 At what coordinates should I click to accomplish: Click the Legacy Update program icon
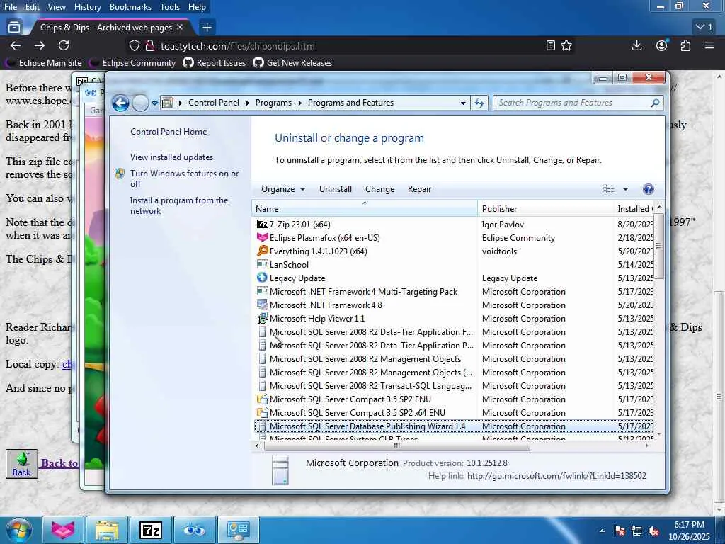tap(262, 278)
